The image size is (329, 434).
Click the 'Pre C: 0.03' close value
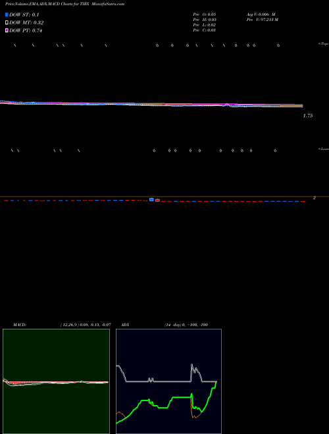click(x=205, y=30)
